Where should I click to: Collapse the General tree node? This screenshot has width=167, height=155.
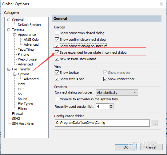click(9, 20)
